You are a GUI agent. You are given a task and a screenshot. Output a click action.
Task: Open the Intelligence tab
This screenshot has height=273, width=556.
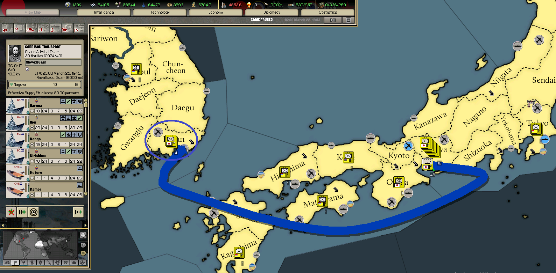coord(104,13)
